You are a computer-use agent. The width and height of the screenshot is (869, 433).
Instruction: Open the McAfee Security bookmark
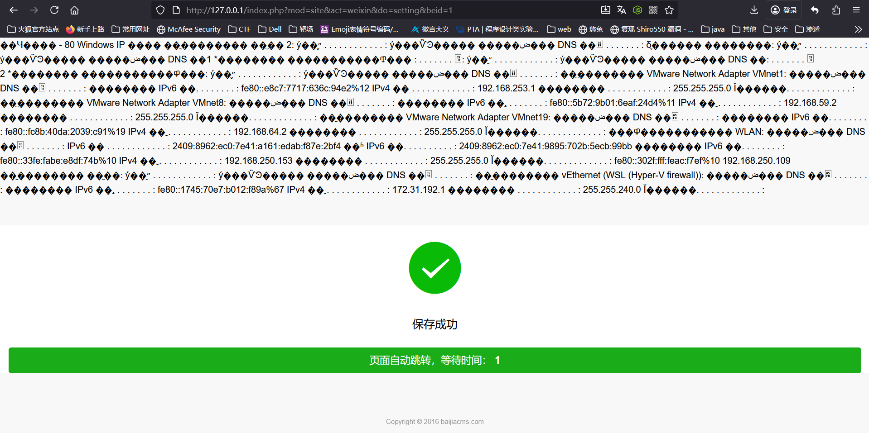pos(188,29)
